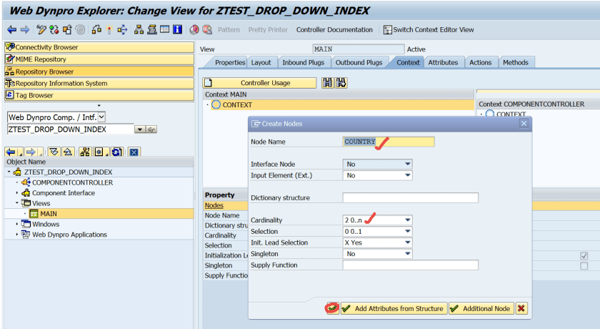Image resolution: width=600 pixels, height=329 pixels.
Task: Click the Close Object List X icon
Action: pos(134,152)
